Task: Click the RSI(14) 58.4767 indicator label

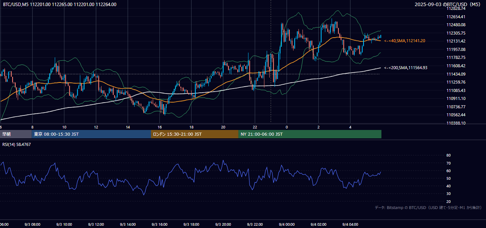Action: [x=17, y=144]
